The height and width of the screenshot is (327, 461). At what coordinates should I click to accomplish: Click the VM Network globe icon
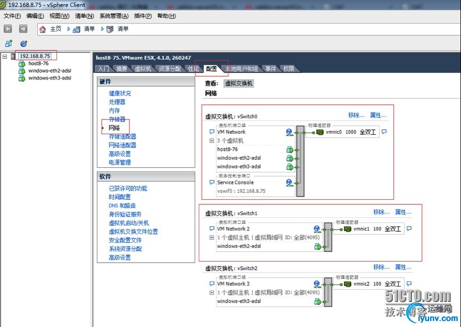click(289, 132)
